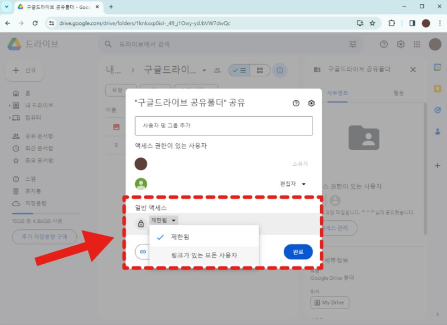Bookmark this page with the star icon
This screenshot has width=447, height=325.
click(372, 23)
